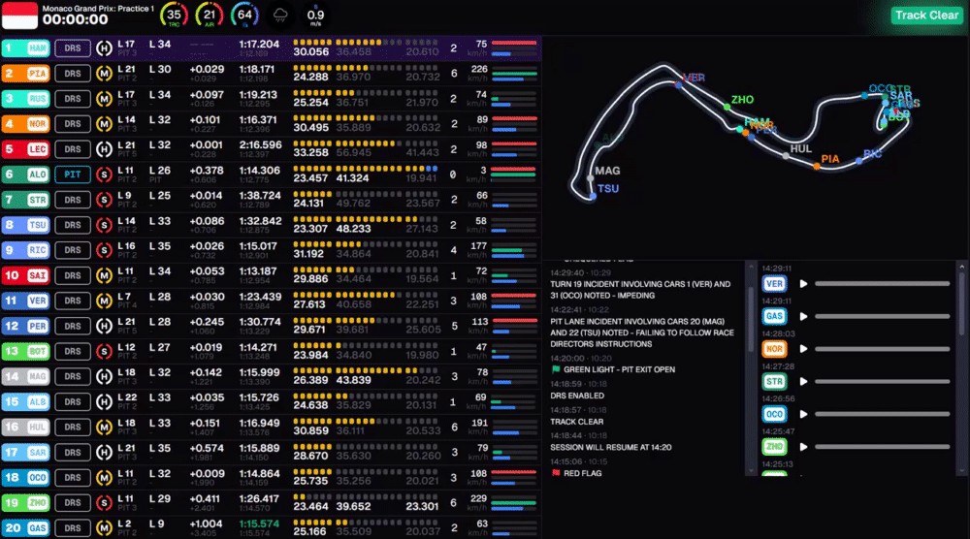Click the PIT indicator in ALO row

click(x=73, y=174)
